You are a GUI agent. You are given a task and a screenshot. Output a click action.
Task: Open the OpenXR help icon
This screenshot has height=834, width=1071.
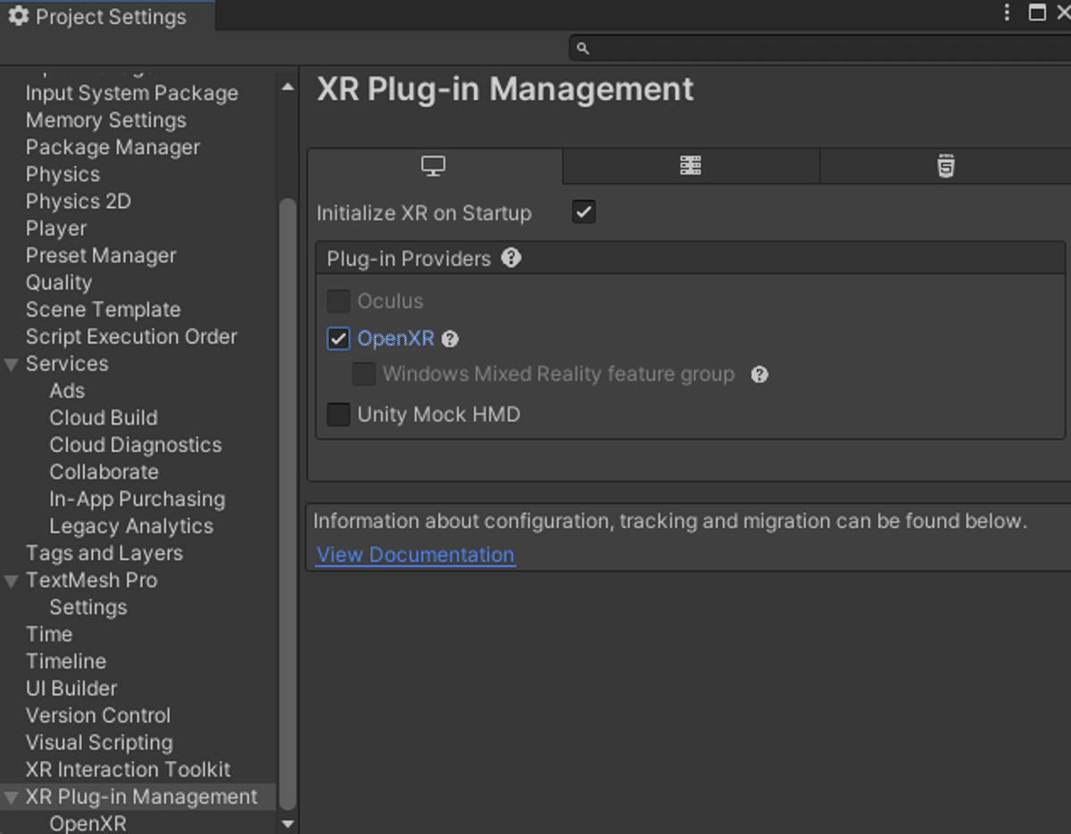click(450, 339)
